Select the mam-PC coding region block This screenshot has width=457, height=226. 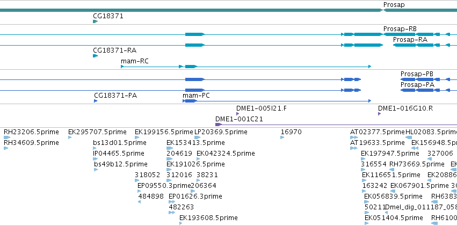point(191,101)
